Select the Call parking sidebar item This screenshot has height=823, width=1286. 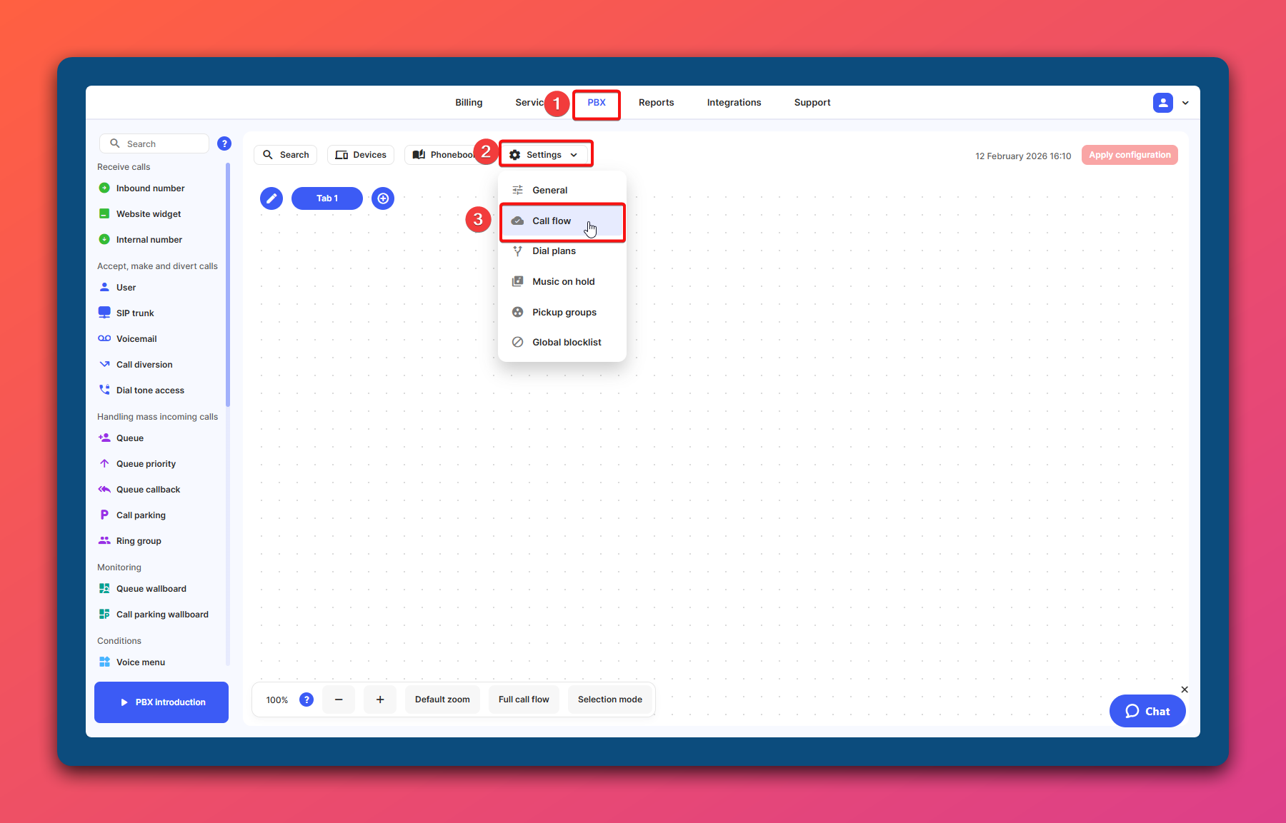tap(141, 515)
